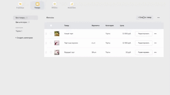170x95 pixels.
Task: Open the Аналитика section icon
Action: 72,4
